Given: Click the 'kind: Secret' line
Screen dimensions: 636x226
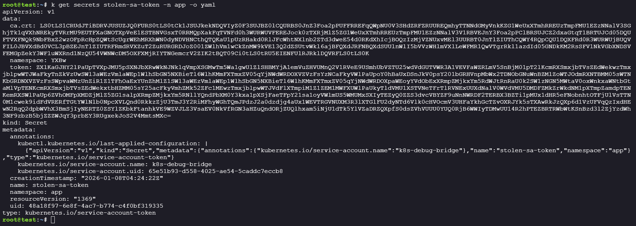Looking at the screenshot, I should coord(25,123).
